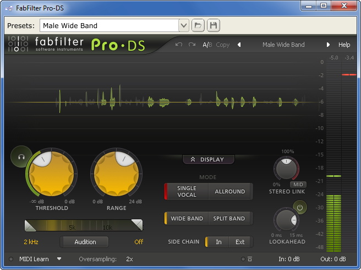Click the A/B Copy button
Screen dimensions: 361x270
click(x=222, y=45)
